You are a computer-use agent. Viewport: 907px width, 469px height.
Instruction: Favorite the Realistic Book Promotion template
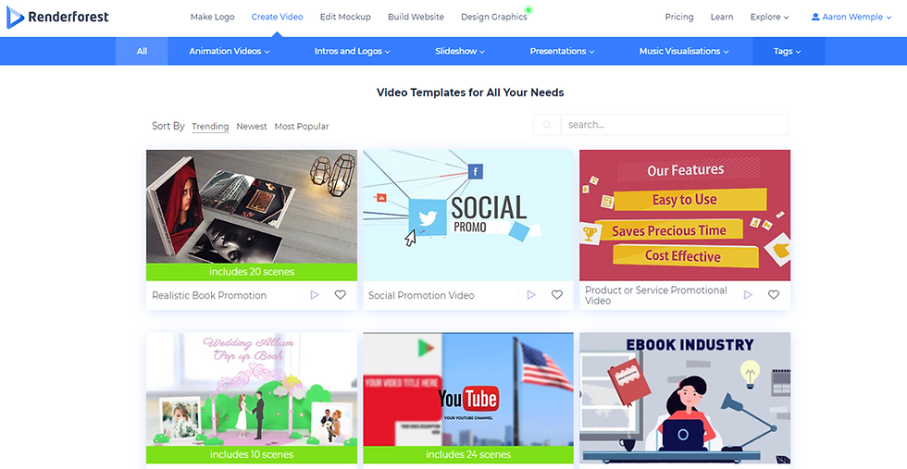(341, 295)
